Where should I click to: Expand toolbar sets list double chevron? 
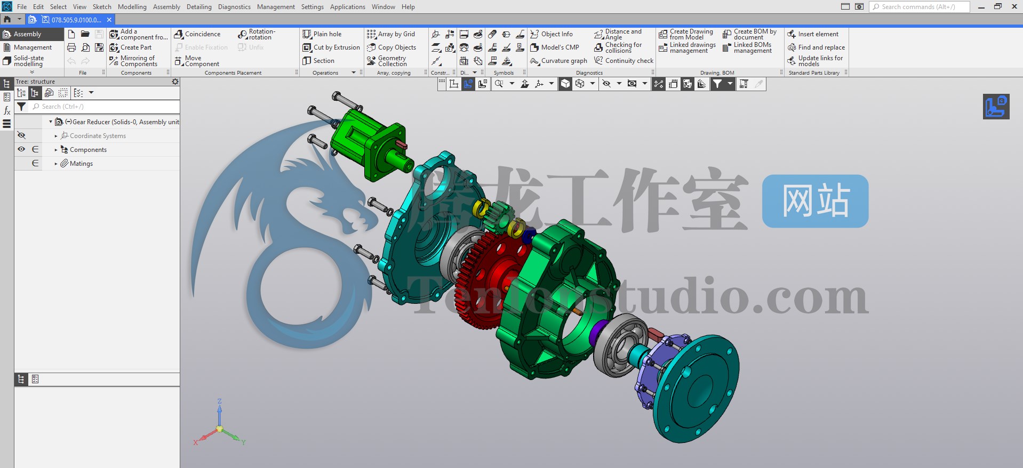pyautogui.click(x=32, y=72)
